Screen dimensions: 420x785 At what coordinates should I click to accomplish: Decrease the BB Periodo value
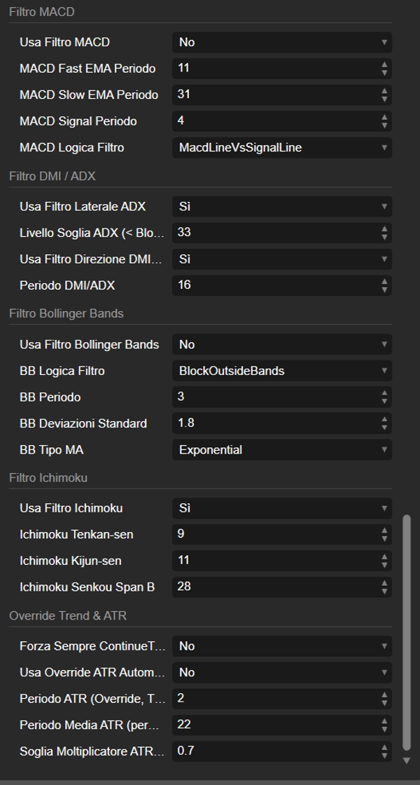384,402
